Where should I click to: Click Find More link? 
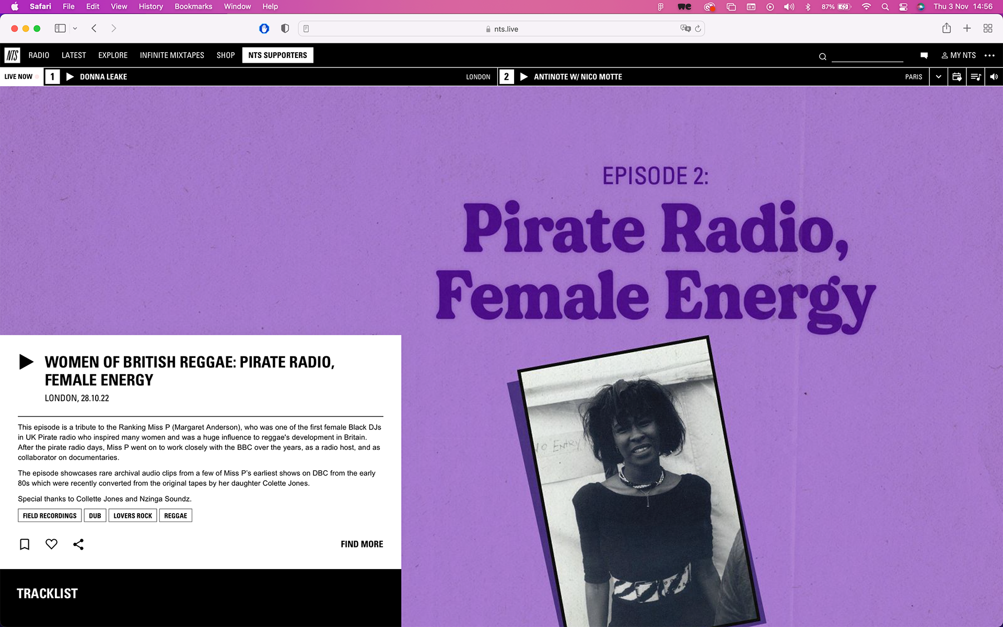[362, 544]
